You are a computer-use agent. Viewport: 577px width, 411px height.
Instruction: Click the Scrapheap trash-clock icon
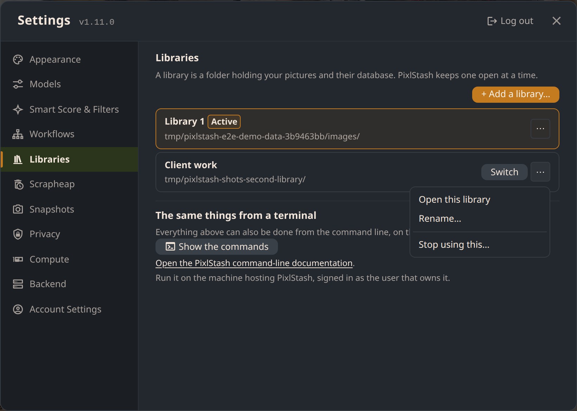pyautogui.click(x=18, y=184)
